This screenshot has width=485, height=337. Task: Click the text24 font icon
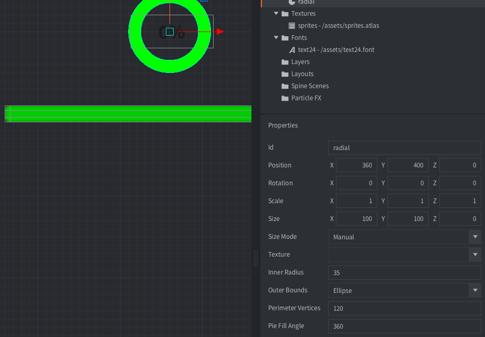pyautogui.click(x=292, y=50)
